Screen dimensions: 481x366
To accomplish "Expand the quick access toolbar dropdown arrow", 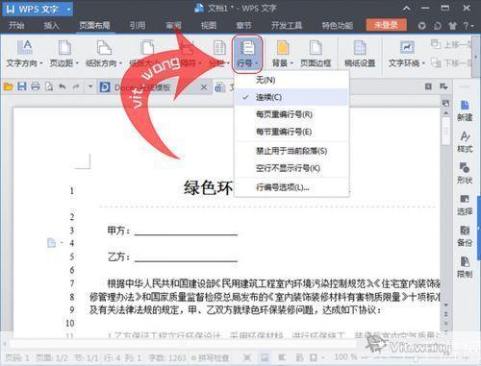I will (x=90, y=86).
